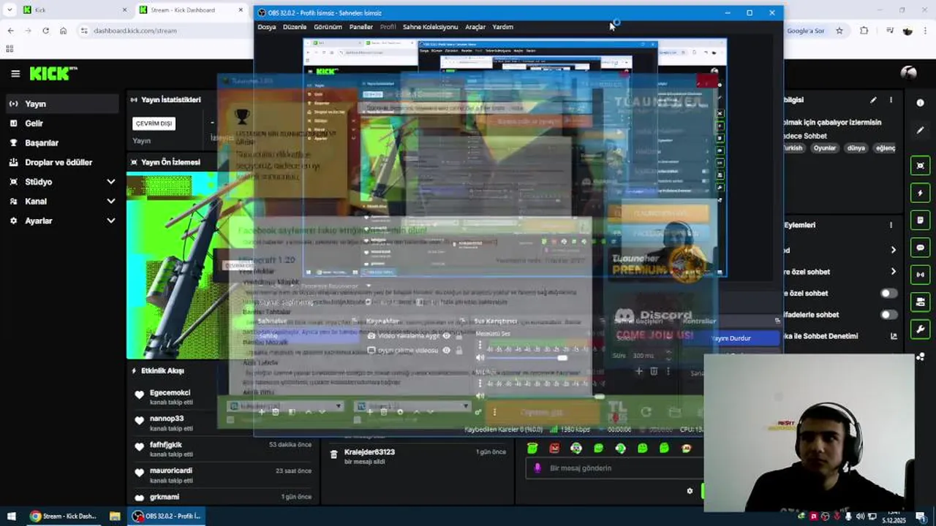Click the note icon in right rail
936x526 pixels.
tap(921, 220)
